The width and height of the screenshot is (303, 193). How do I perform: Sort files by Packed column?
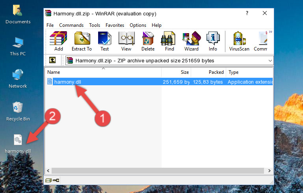click(208, 72)
